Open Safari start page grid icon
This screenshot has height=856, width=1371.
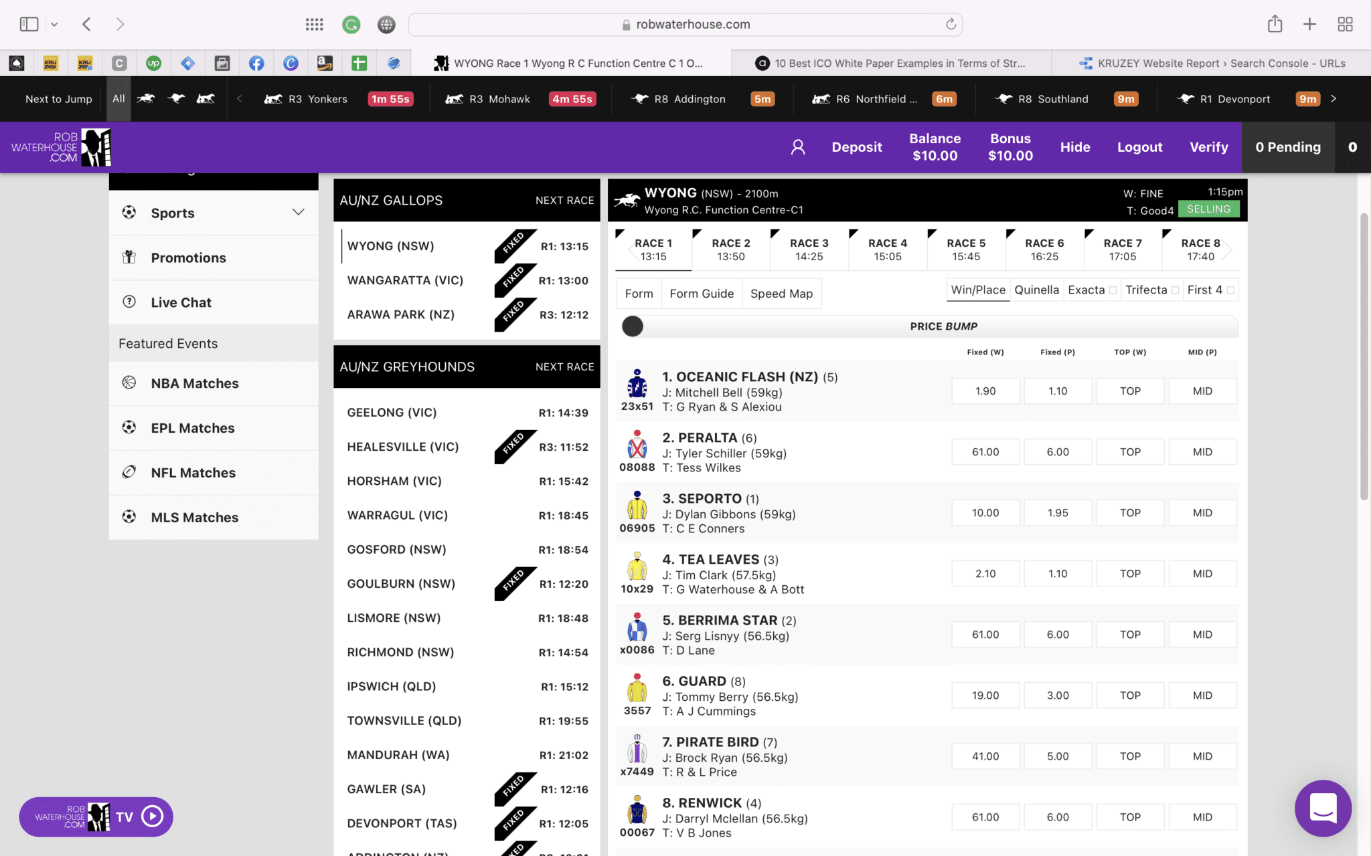[314, 24]
